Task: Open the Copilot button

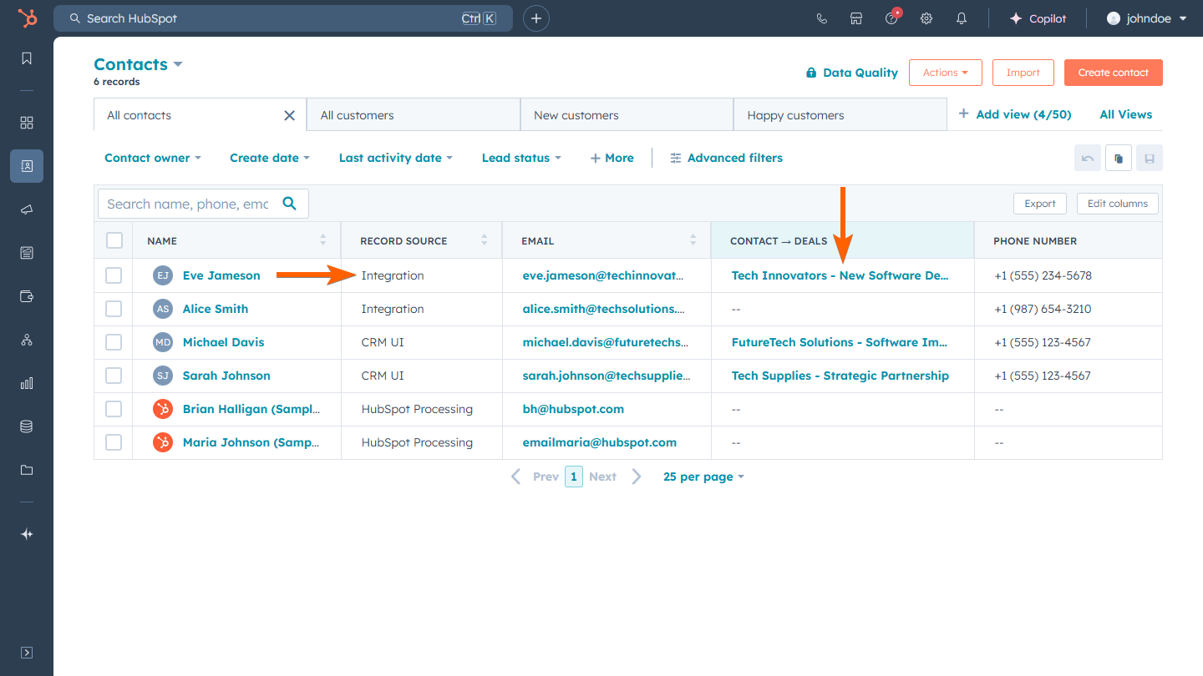Action: click(x=1038, y=18)
